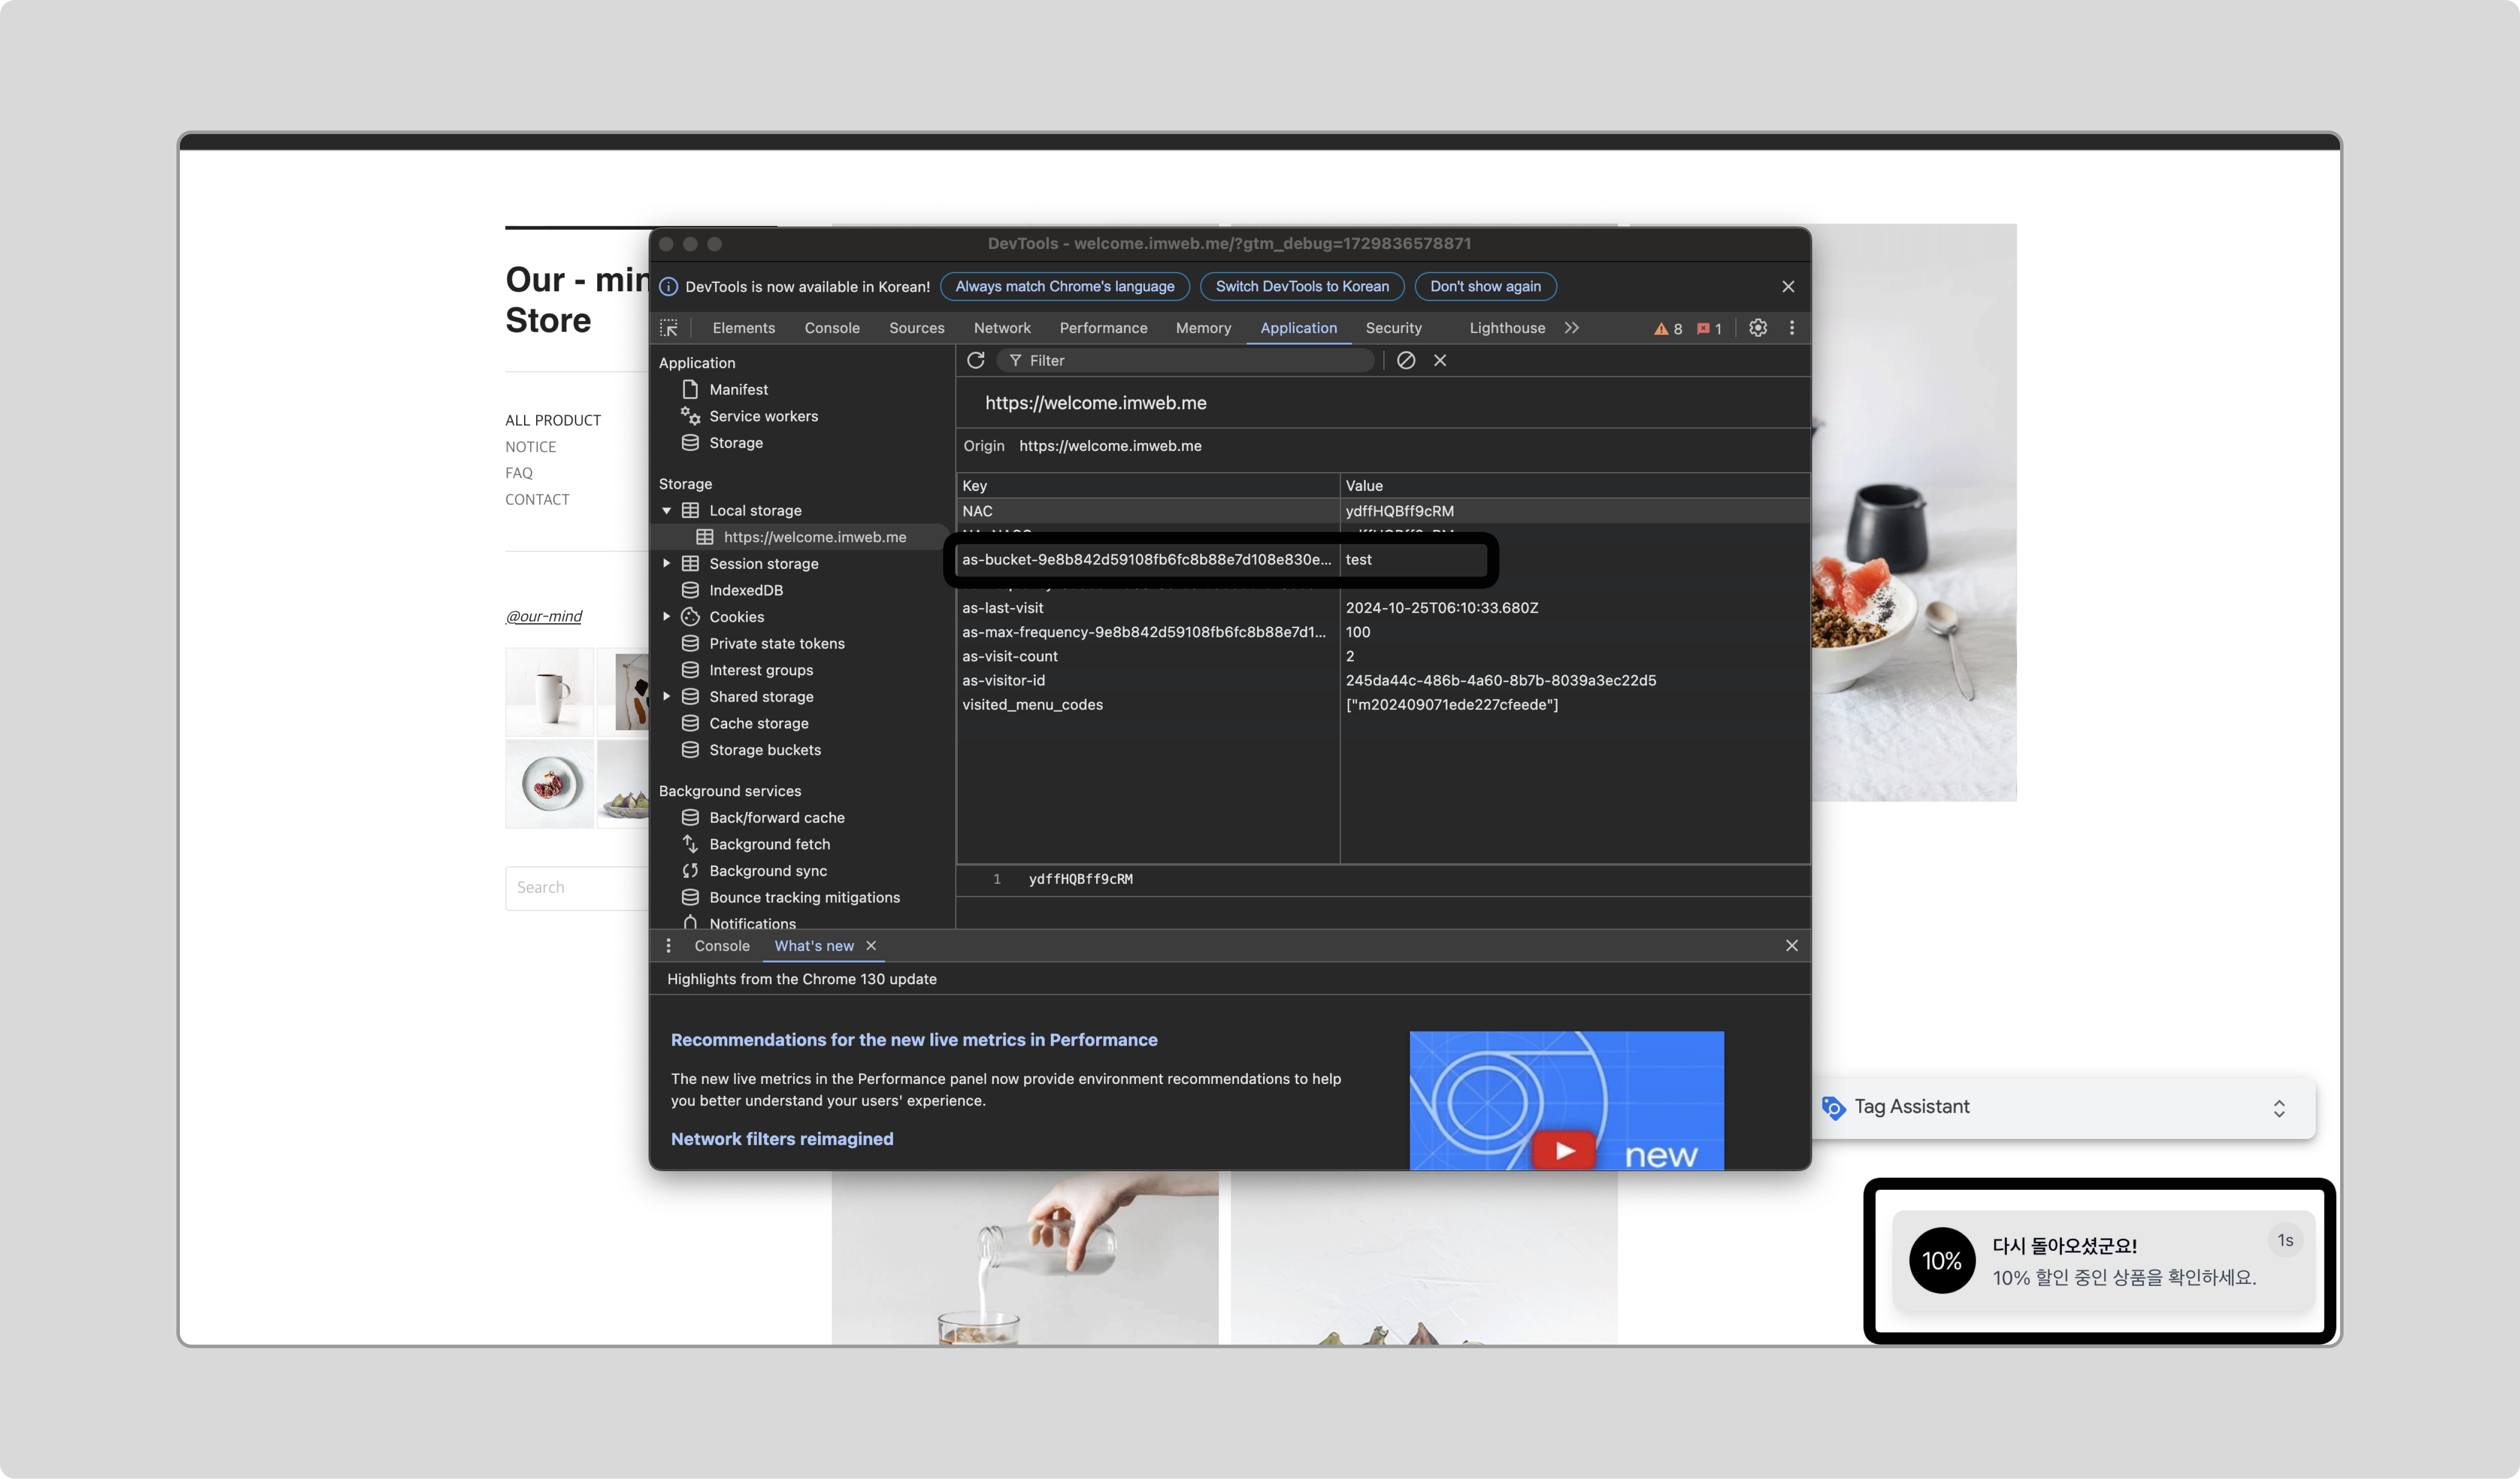Click the issues count badge showing 1
The width and height of the screenshot is (2520, 1479).
pos(1709,329)
